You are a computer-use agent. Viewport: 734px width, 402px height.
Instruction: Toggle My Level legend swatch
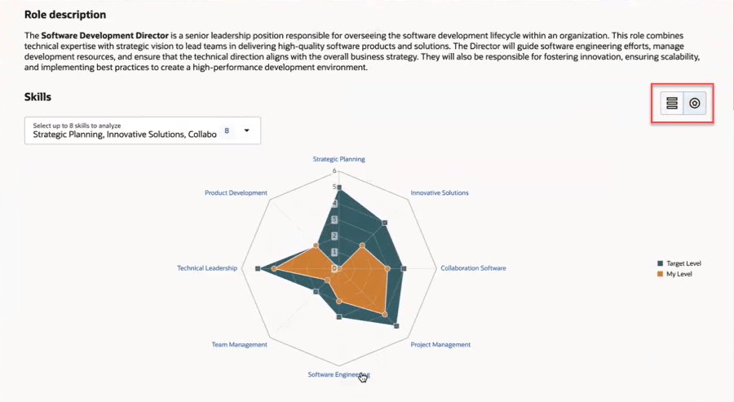pos(660,274)
